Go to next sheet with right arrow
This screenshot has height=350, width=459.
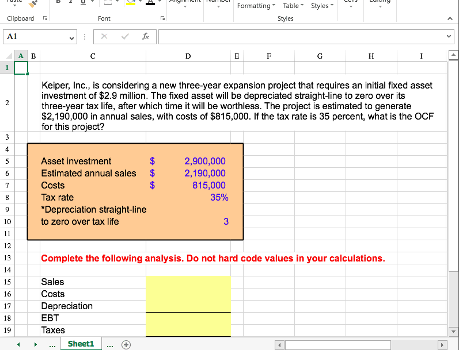click(36, 344)
